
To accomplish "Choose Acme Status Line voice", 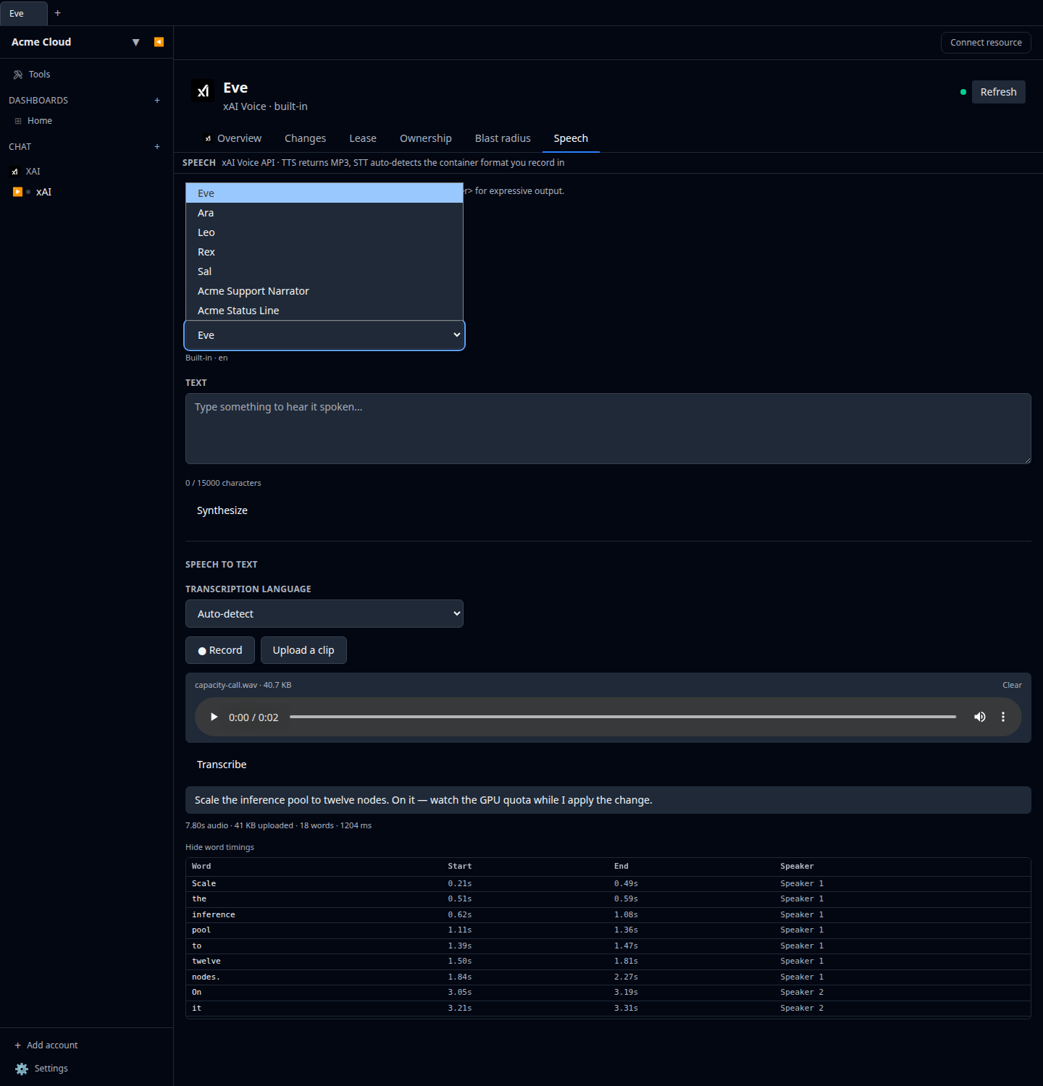I will click(324, 311).
